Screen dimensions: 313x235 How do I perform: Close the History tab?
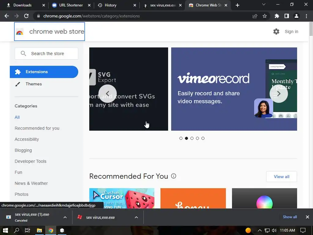tap(135, 5)
